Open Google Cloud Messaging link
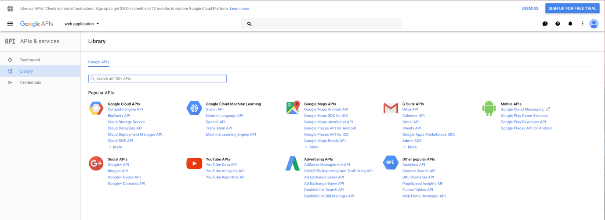This screenshot has height=220, width=605. [522, 110]
